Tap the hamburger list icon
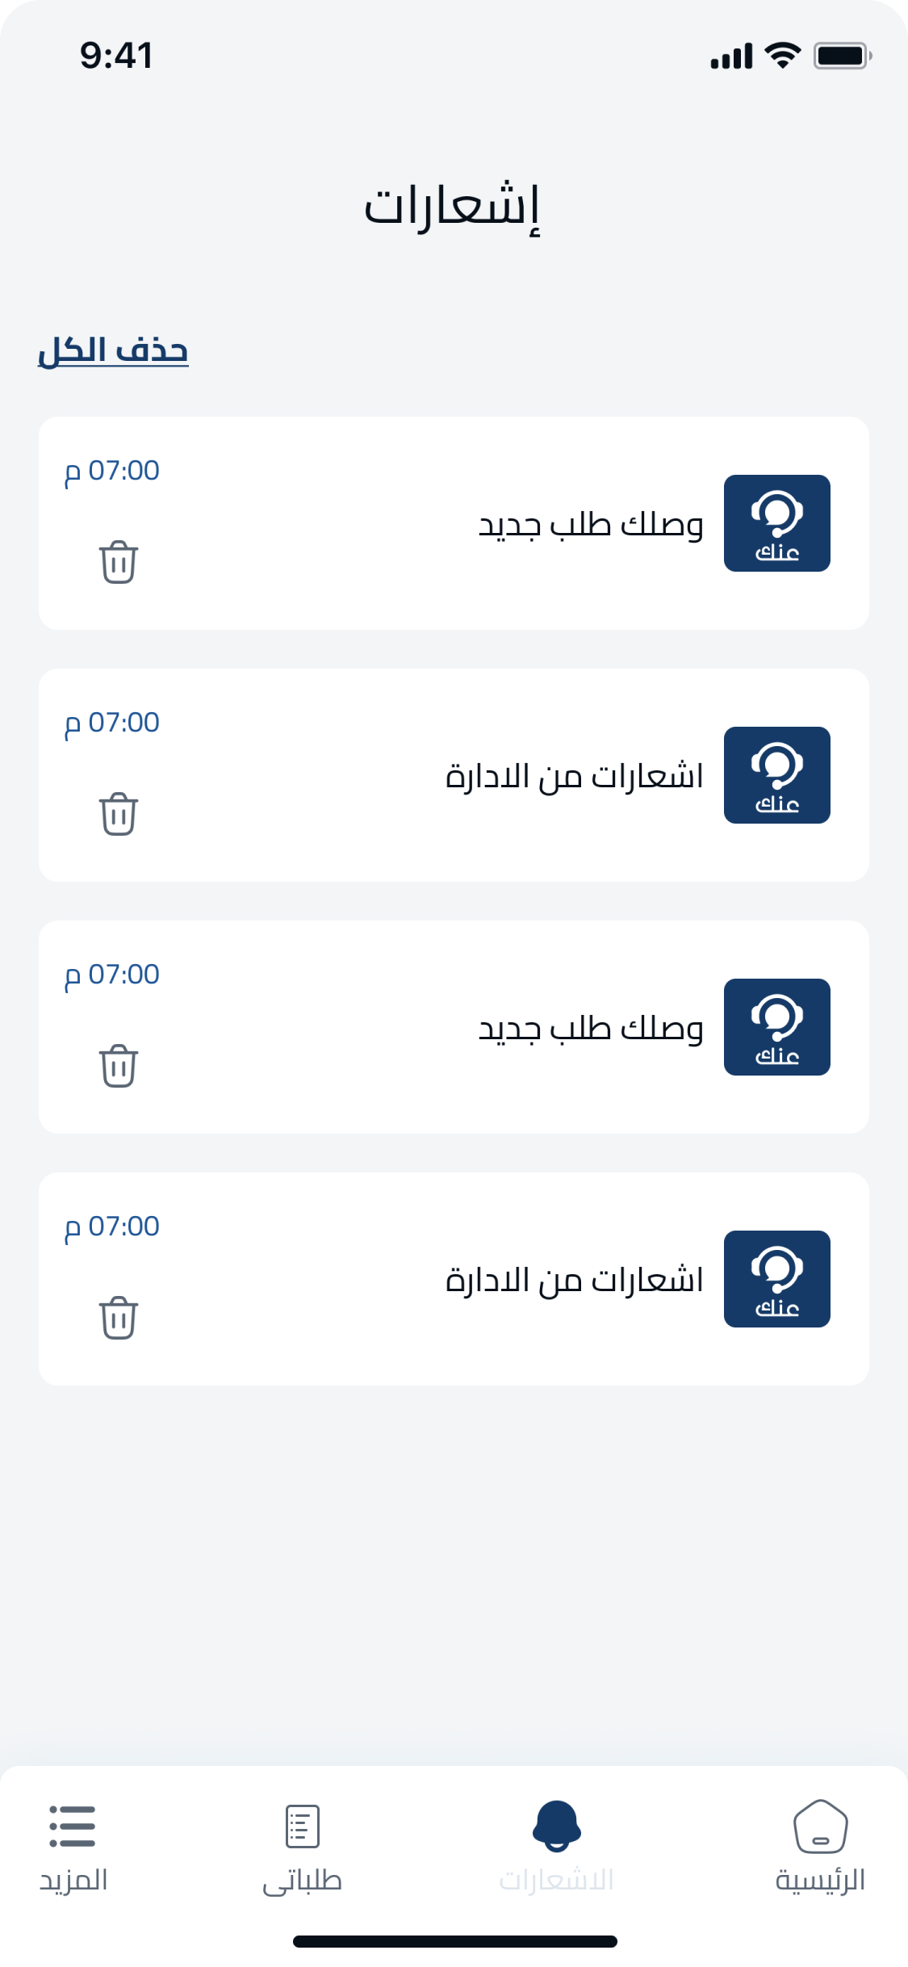This screenshot has height=1967, width=908. [x=73, y=1826]
